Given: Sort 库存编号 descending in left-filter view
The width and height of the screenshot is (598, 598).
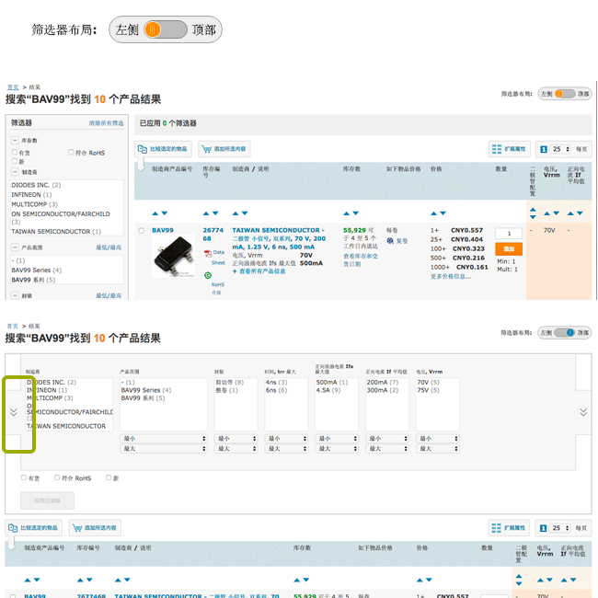Looking at the screenshot, I should click(215, 213).
